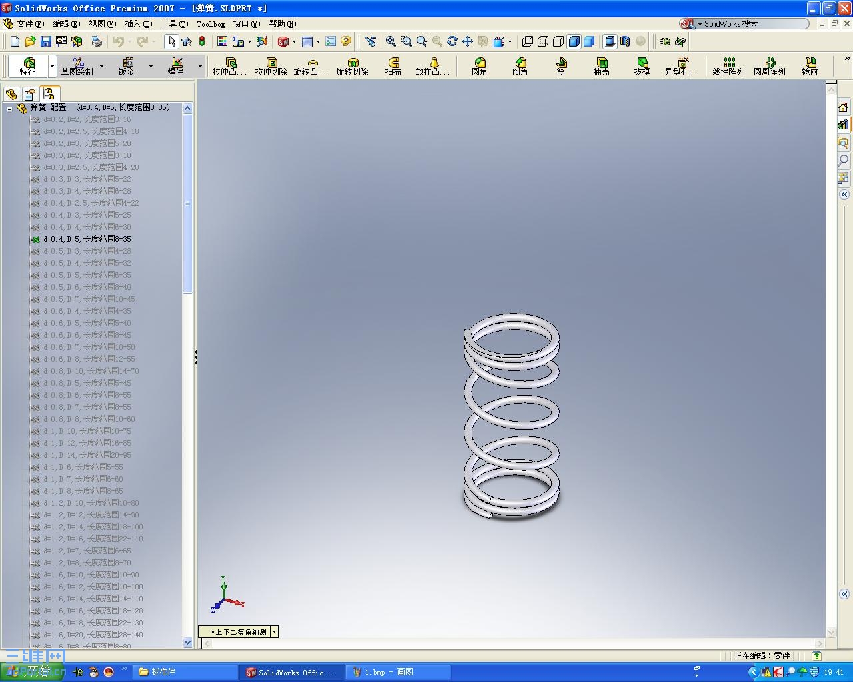Switch display to Wireframe mode

pyautogui.click(x=528, y=41)
